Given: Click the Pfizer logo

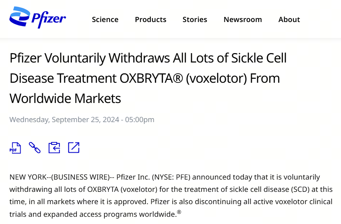Looking at the screenshot, I should 38,18.
